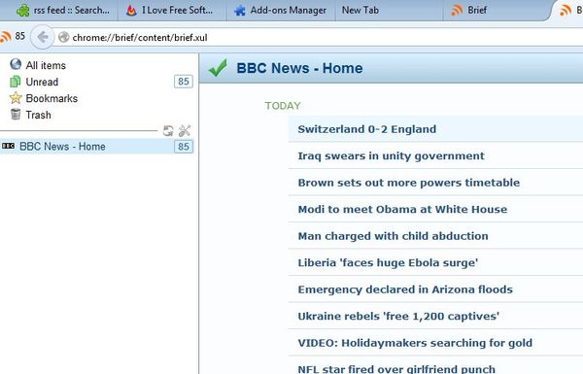Open feed options with the tools icon
Viewport: 583px width, 374px height.
pos(185,131)
